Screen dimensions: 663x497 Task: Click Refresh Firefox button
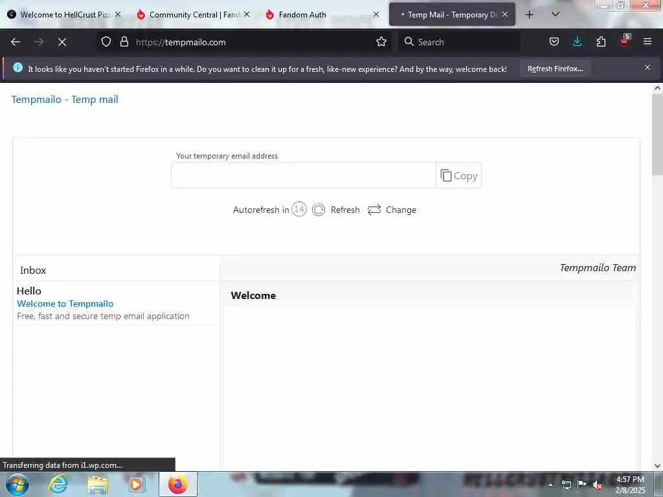[x=555, y=69]
